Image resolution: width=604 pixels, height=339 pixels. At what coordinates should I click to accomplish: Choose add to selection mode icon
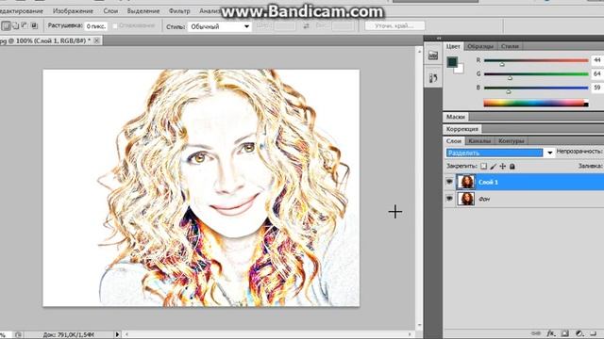tap(15, 25)
